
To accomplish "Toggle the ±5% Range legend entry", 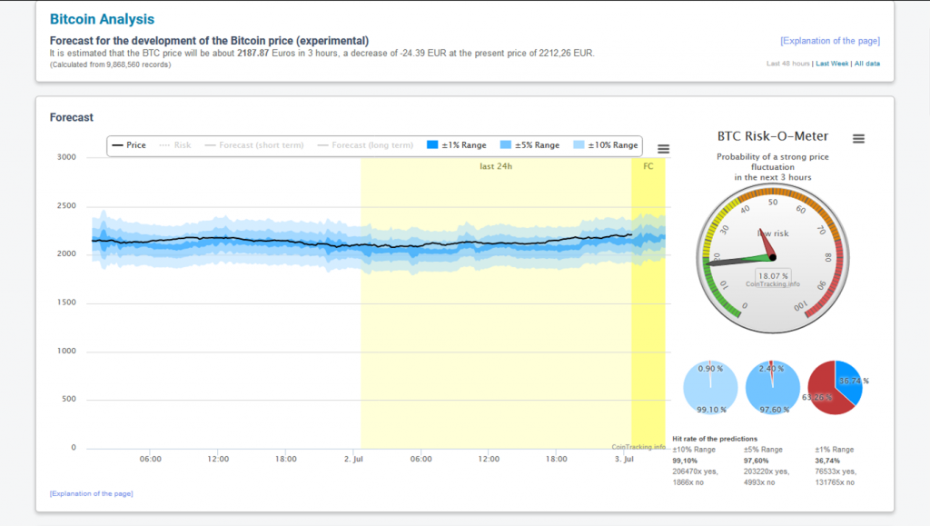I will [529, 145].
